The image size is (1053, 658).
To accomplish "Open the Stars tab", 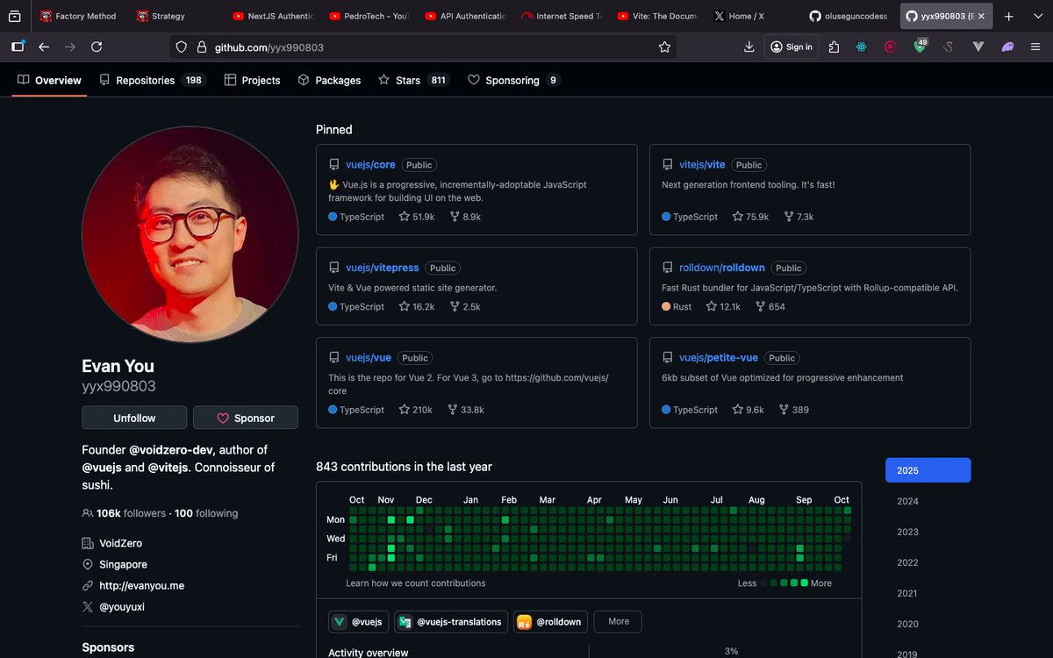I will coord(413,80).
